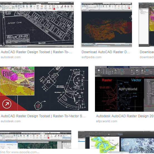Image resolution: width=154 pixels, height=154 pixels.
Task: Click title 'Download AutoCAD Raster D...'
Action: [x=106, y=52]
